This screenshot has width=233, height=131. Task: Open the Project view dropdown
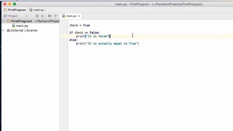click(26, 16)
